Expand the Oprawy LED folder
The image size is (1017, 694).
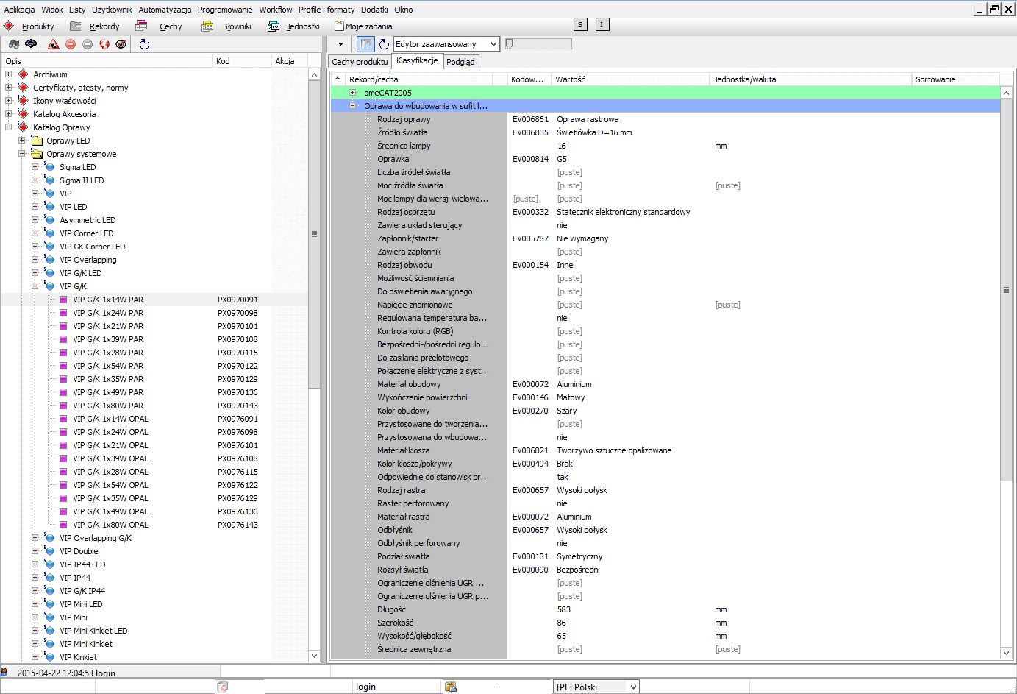pos(22,141)
